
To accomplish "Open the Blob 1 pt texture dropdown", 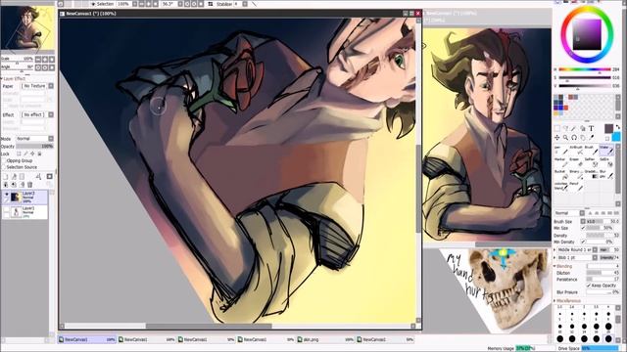I will [x=595, y=257].
